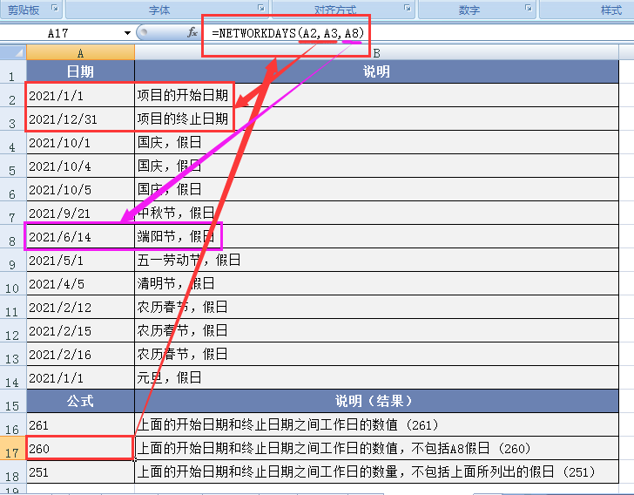Click the formula bar with NETWORKDAYS formula

click(x=419, y=33)
